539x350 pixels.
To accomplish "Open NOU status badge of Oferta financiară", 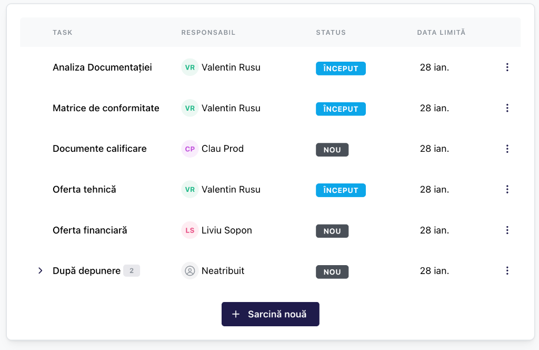I will pyautogui.click(x=332, y=231).
